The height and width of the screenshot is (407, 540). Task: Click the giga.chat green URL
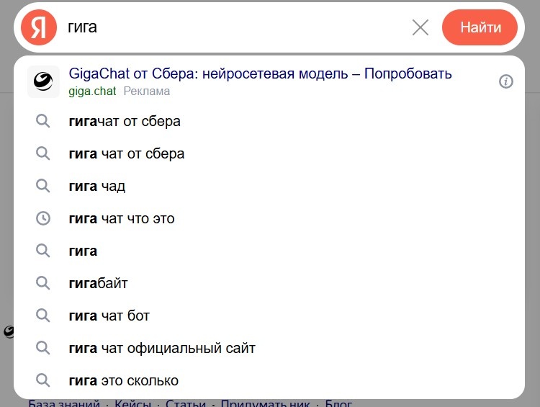[92, 91]
